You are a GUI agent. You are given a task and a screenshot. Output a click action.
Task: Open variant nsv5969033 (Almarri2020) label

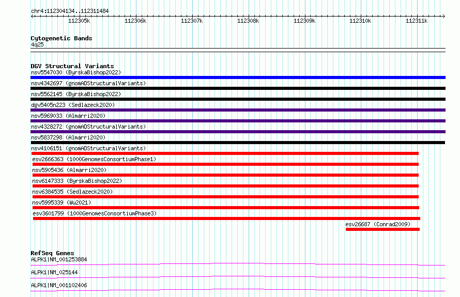point(68,116)
